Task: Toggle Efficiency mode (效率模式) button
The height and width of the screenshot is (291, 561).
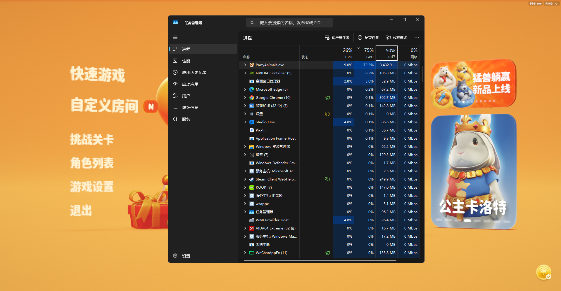Action: 396,38
